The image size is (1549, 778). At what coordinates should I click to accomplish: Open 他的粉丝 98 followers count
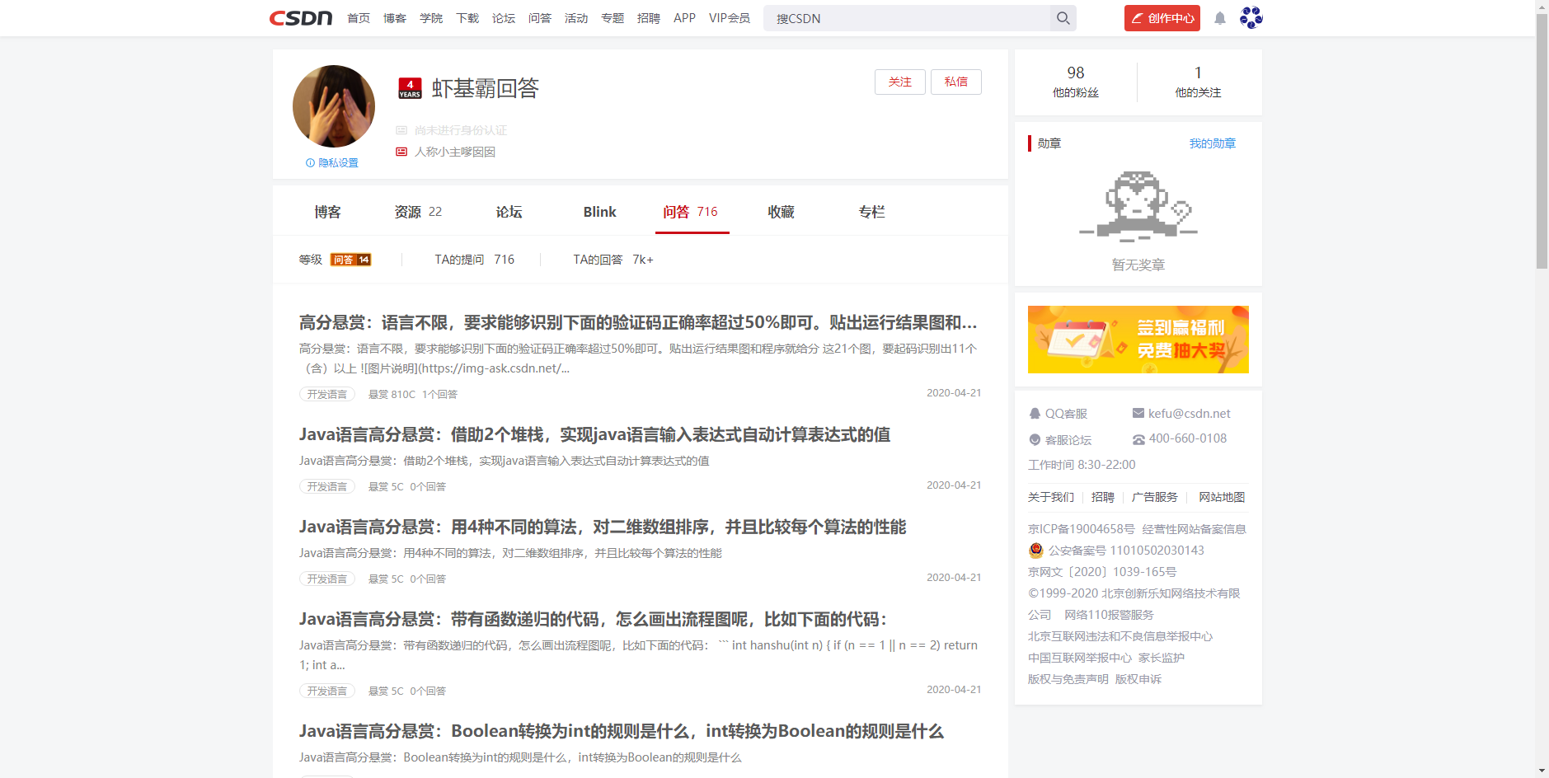[x=1076, y=82]
